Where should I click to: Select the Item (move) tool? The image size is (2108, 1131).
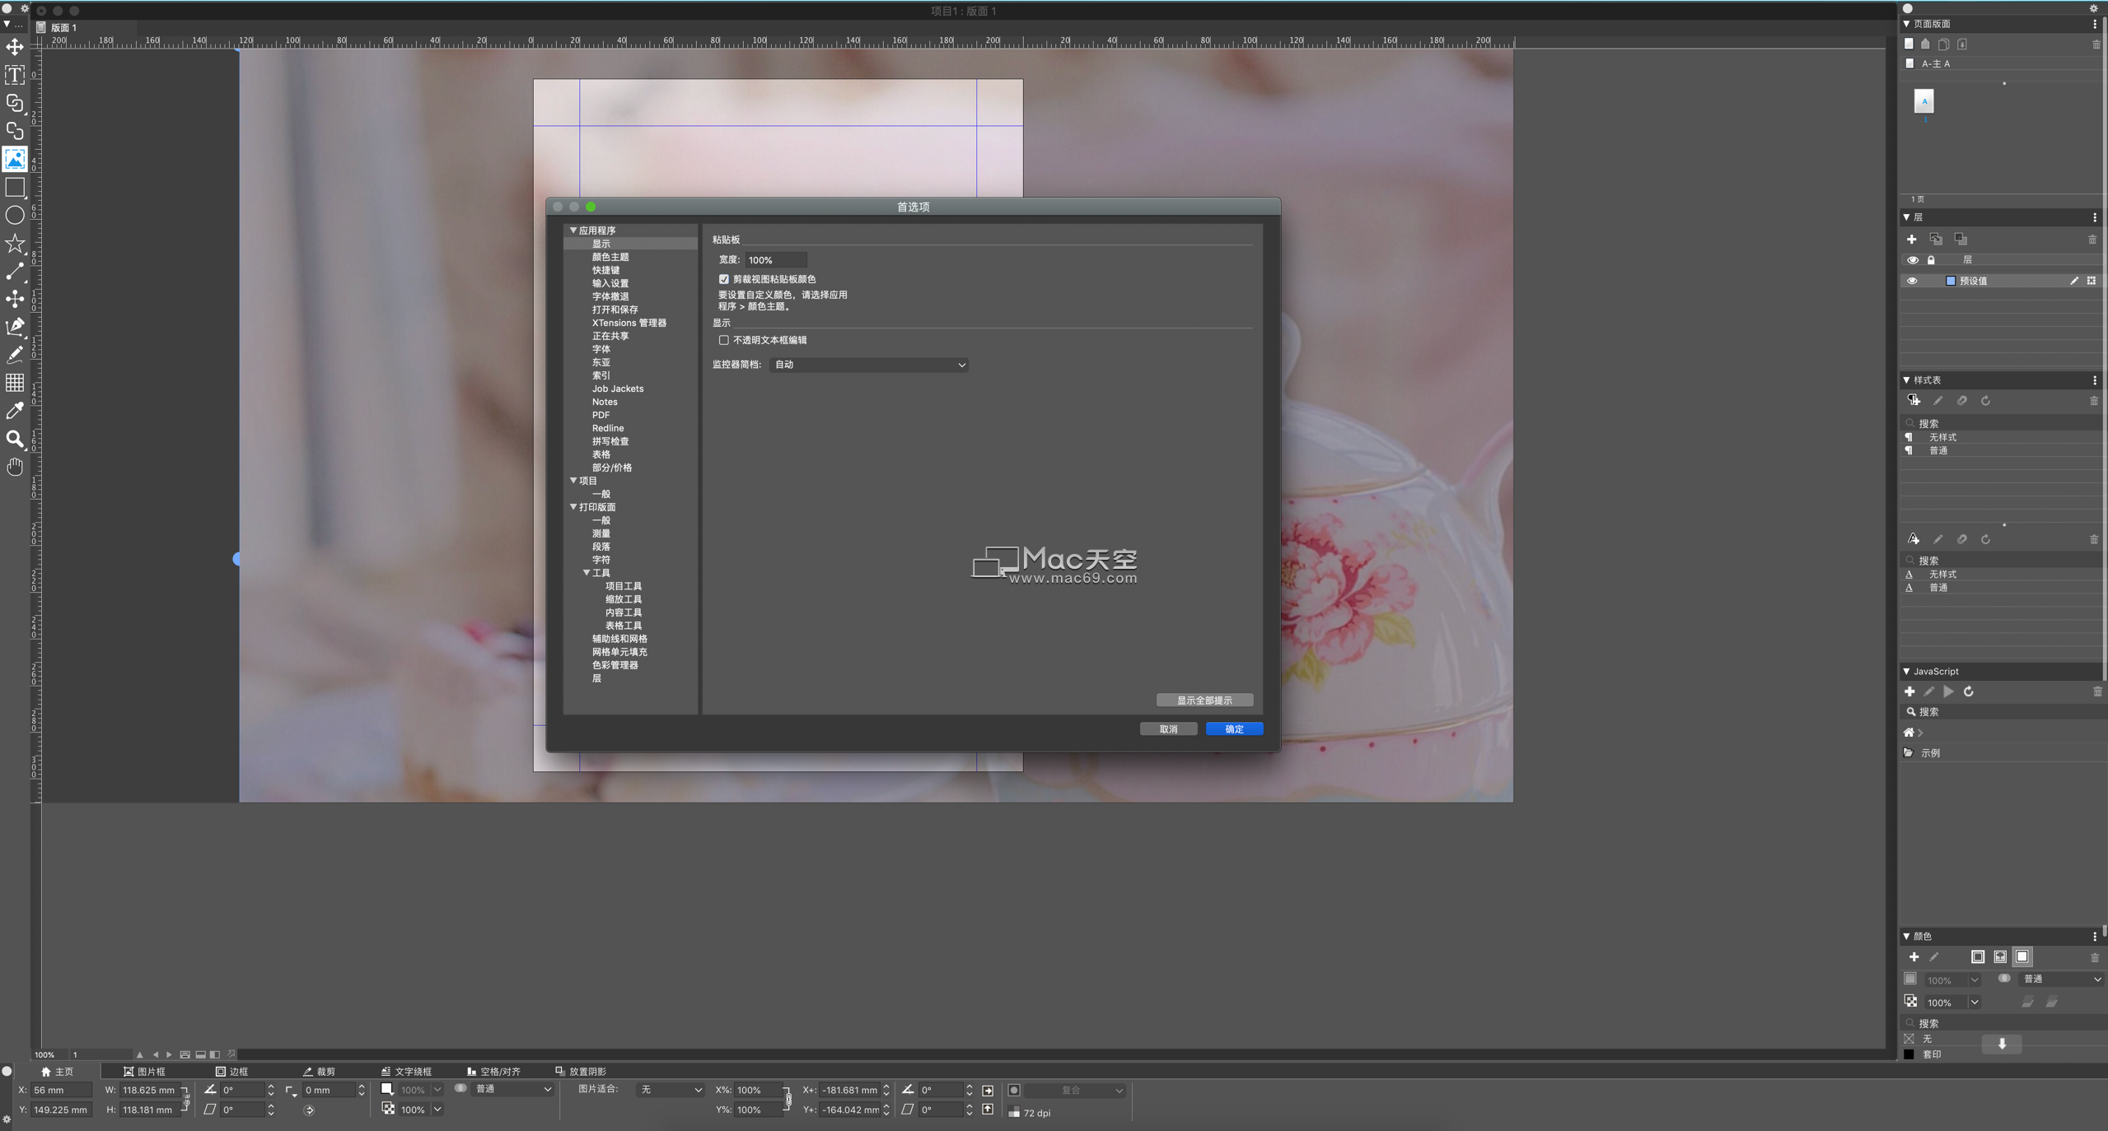pos(15,47)
